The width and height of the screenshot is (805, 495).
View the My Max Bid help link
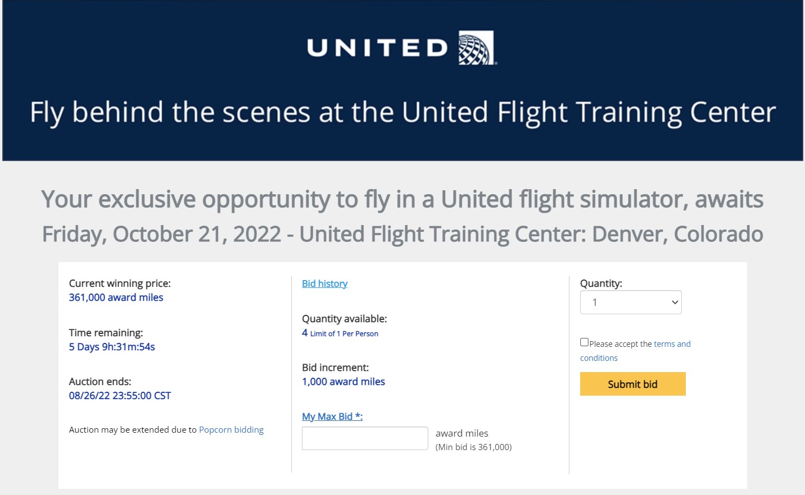(332, 416)
